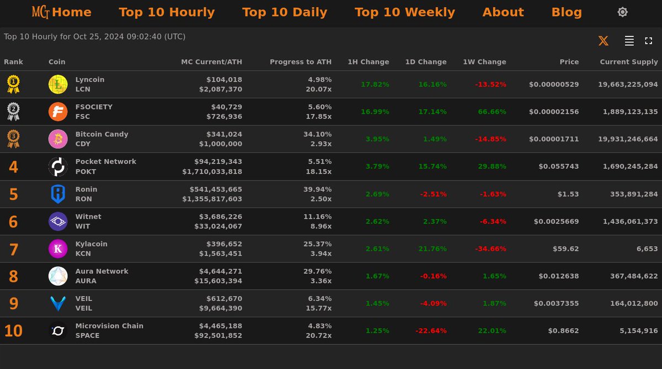662x369 pixels.
Task: Sort by 1H Change column header
Action: tap(369, 62)
